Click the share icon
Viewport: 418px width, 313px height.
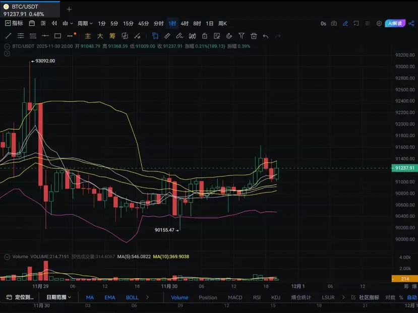411,24
